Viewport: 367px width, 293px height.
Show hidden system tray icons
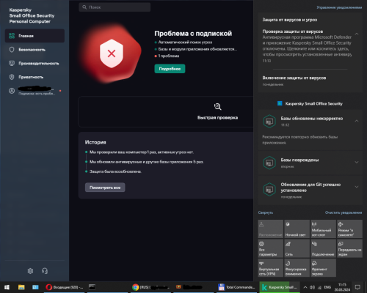click(305, 287)
